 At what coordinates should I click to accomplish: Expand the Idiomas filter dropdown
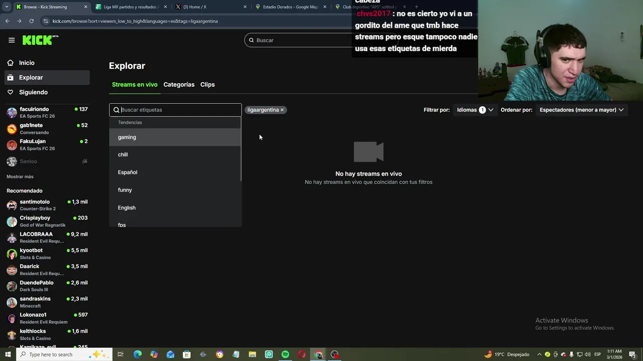475,110
